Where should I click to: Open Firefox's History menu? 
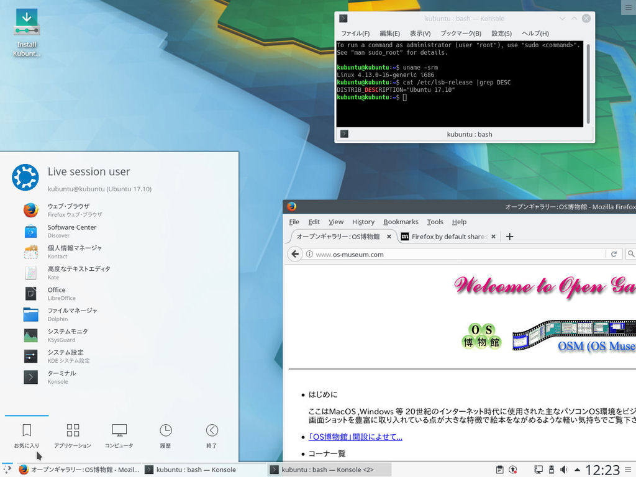363,222
